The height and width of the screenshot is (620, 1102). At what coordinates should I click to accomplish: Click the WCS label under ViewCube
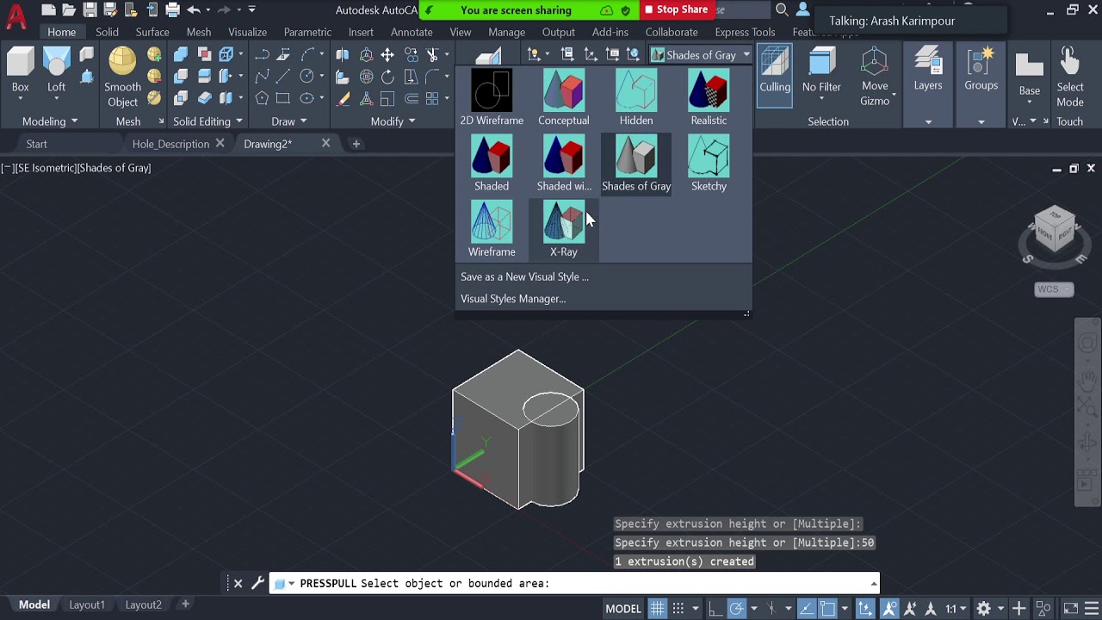1054,289
